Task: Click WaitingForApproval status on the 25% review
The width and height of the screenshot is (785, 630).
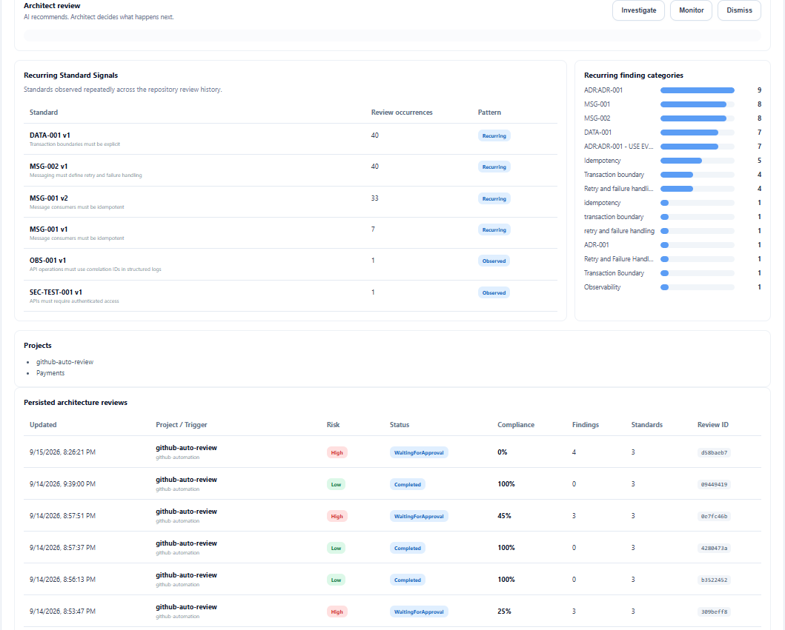Action: click(419, 612)
